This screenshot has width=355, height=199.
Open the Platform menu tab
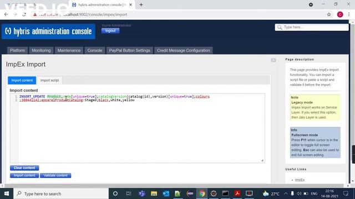[x=17, y=50]
